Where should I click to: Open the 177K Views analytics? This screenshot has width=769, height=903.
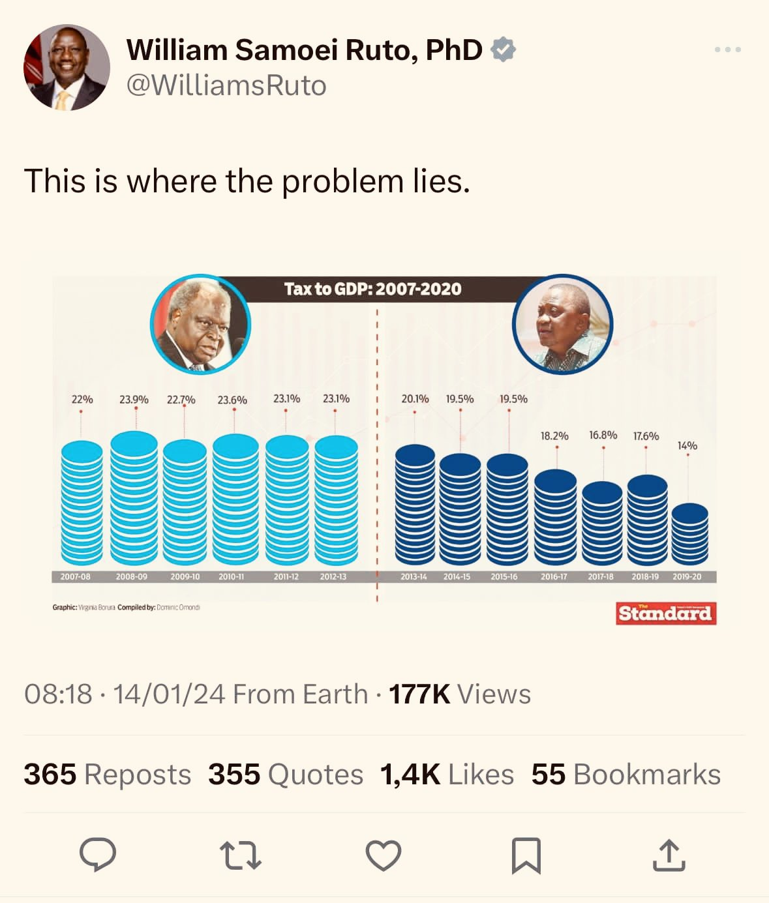point(460,694)
